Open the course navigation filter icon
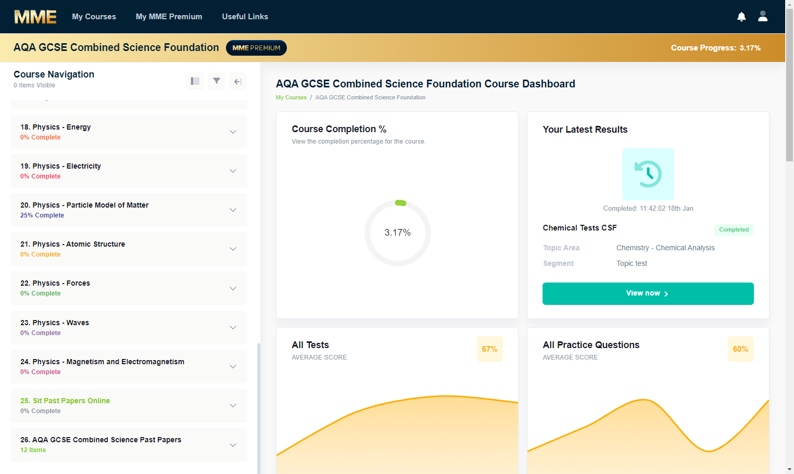 pyautogui.click(x=217, y=81)
